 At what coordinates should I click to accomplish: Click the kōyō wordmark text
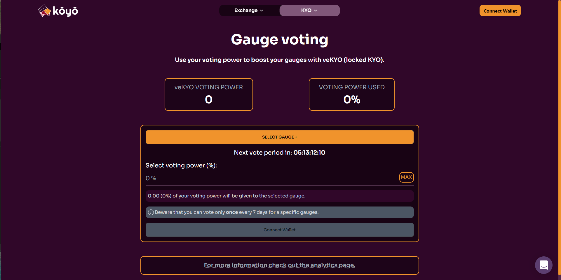point(65,11)
